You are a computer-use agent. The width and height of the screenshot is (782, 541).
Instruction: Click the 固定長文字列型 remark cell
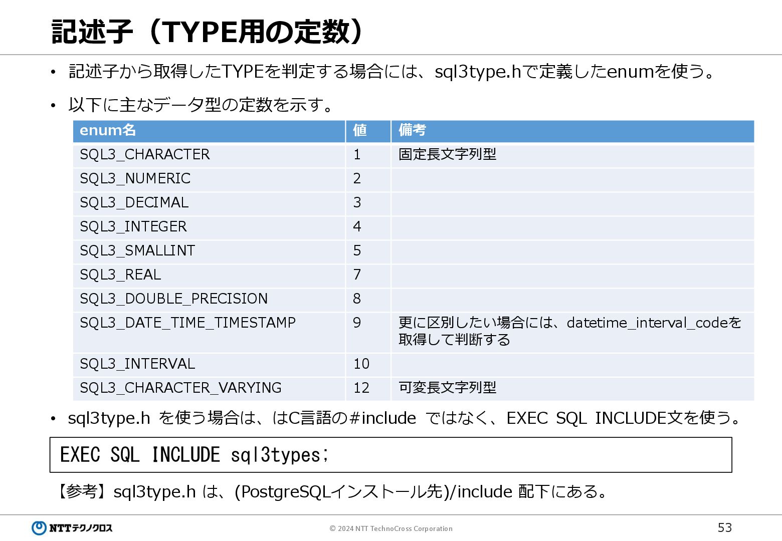pos(572,155)
